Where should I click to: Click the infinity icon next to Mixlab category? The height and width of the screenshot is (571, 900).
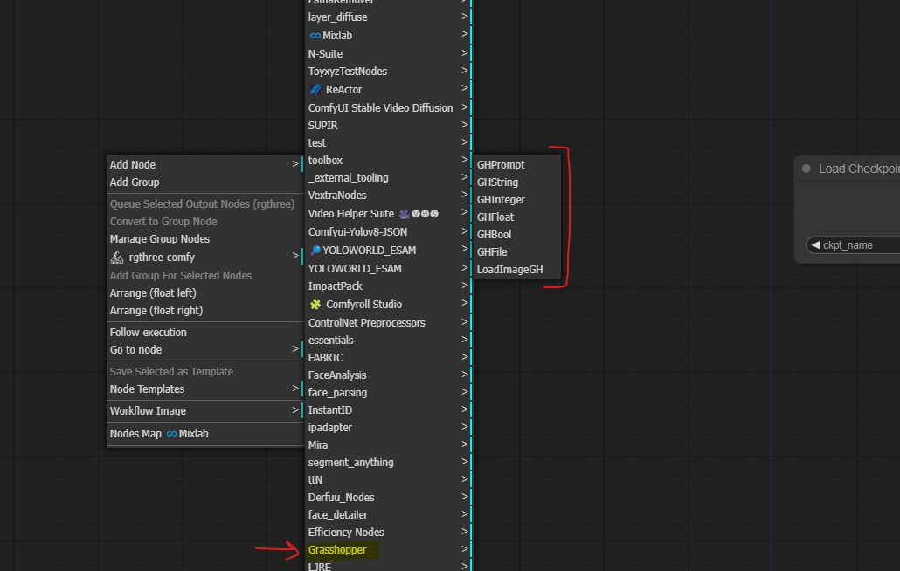[x=315, y=36]
